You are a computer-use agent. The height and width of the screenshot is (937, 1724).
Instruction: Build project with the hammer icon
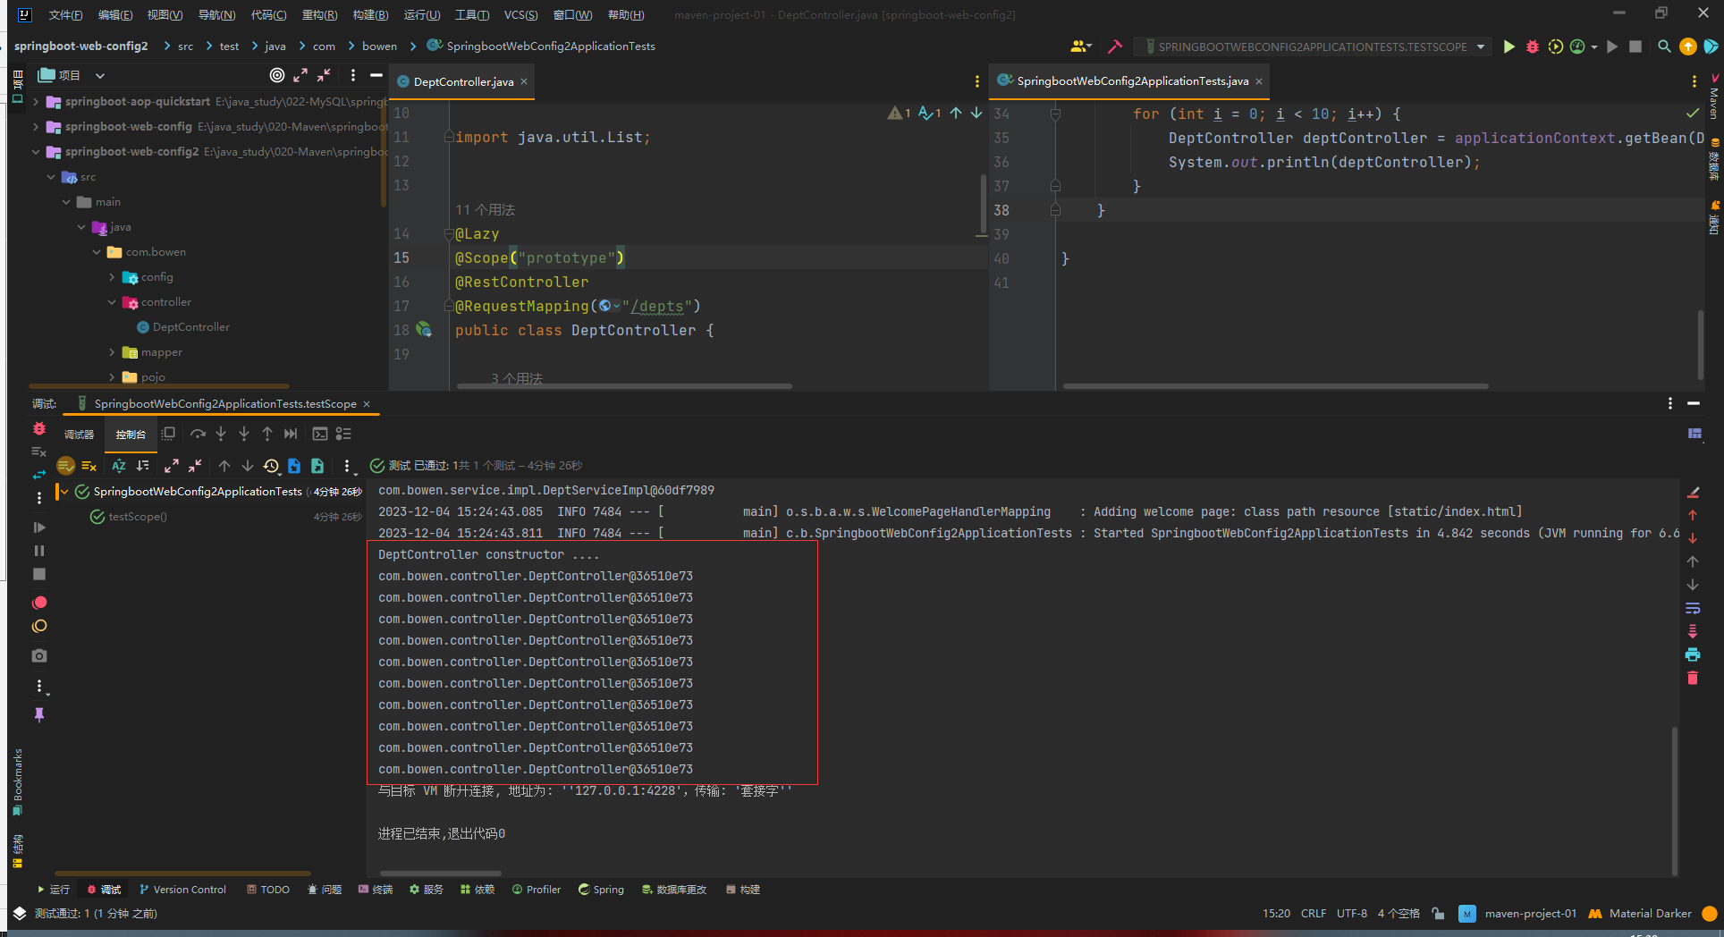click(x=1115, y=46)
